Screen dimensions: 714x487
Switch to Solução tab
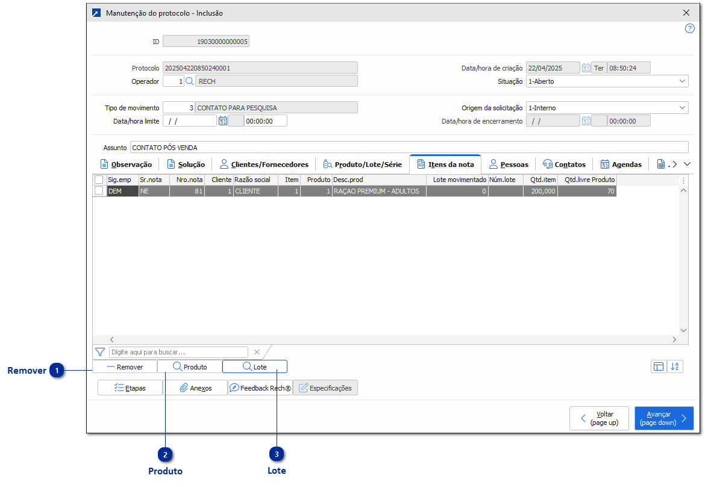tap(186, 165)
